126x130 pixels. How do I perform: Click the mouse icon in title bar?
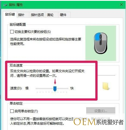pyautogui.click(x=5, y=5)
